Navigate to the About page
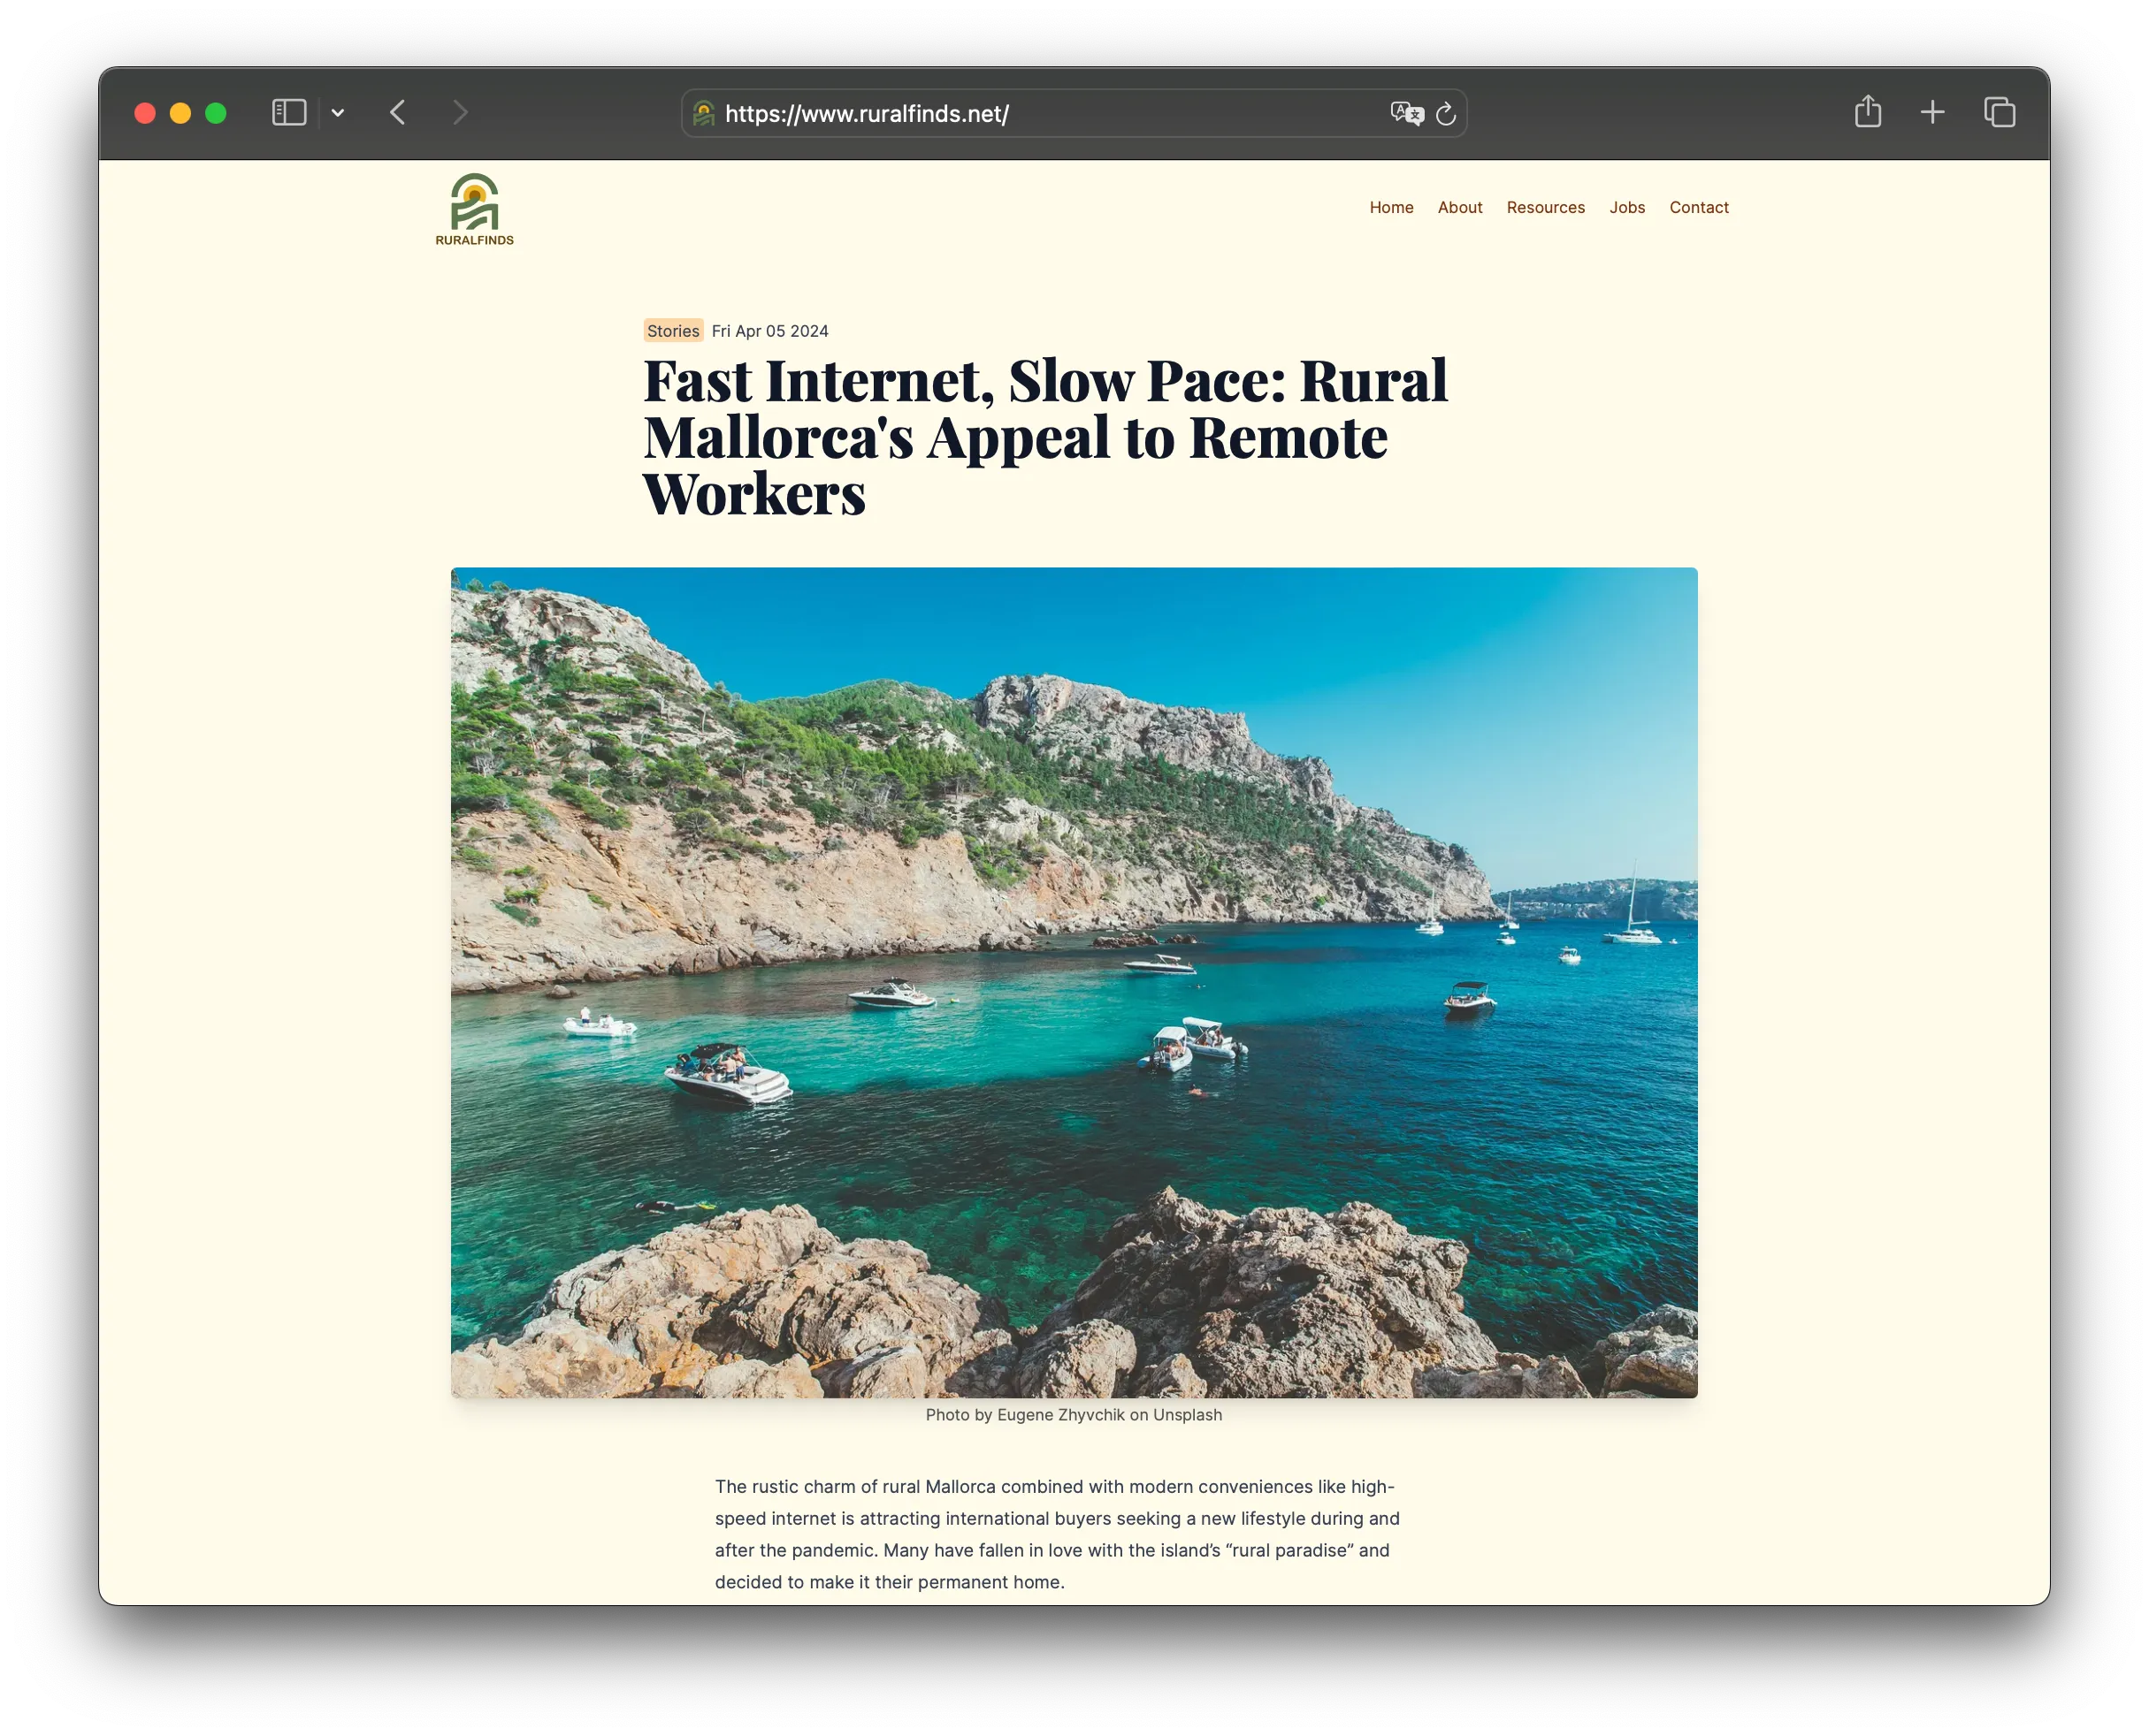This screenshot has height=1736, width=2149. (x=1460, y=207)
